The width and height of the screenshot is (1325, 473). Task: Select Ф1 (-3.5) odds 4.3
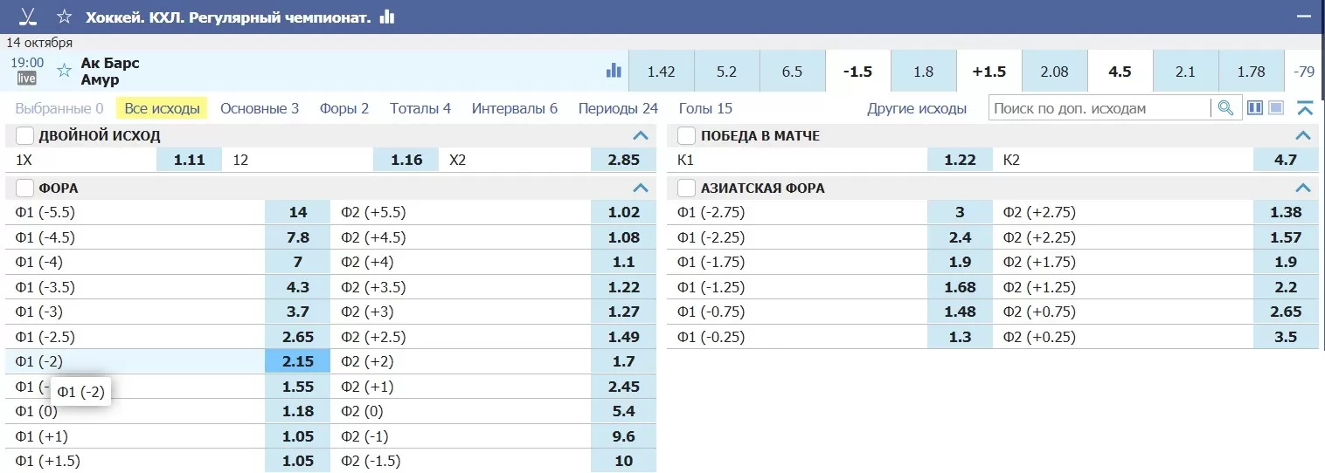click(x=298, y=287)
